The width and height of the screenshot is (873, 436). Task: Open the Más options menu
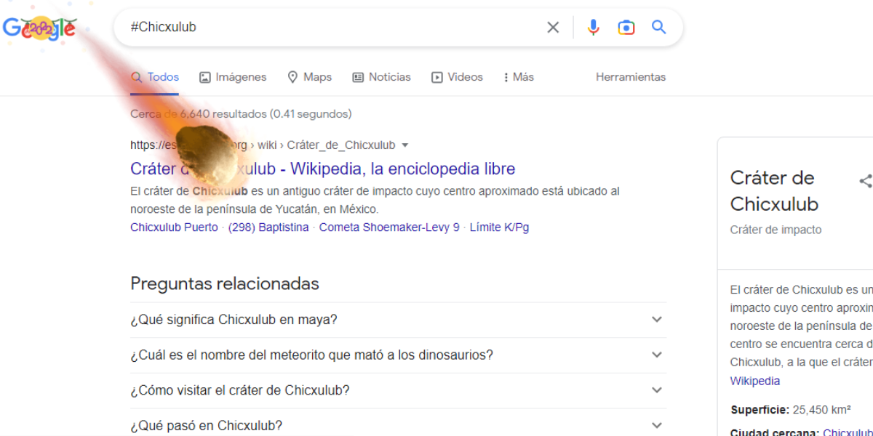[519, 77]
